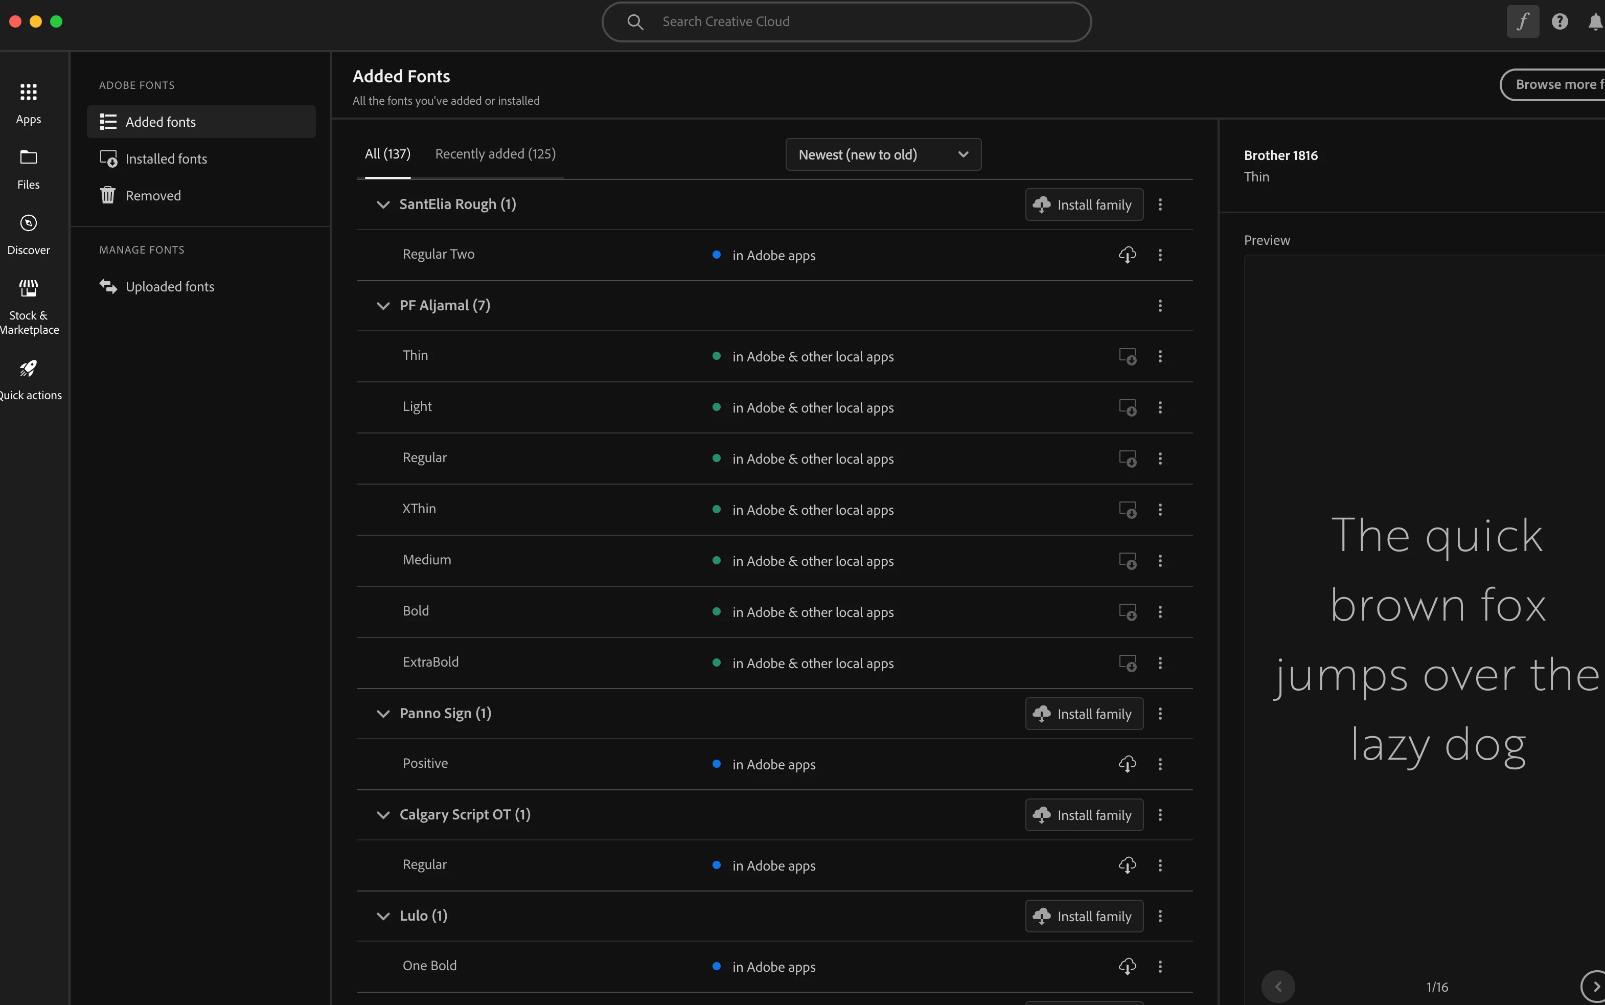Collapse the PF Aljamal family list
The image size is (1605, 1005).
(x=383, y=306)
